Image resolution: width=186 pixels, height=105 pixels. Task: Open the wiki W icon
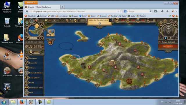click(x=171, y=21)
